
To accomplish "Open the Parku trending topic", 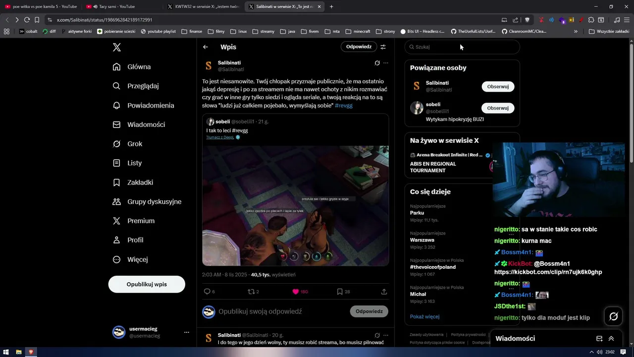I will (417, 213).
